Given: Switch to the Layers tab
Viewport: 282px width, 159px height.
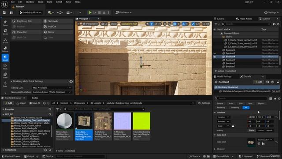Looking at the screenshot, I should coord(219,19).
